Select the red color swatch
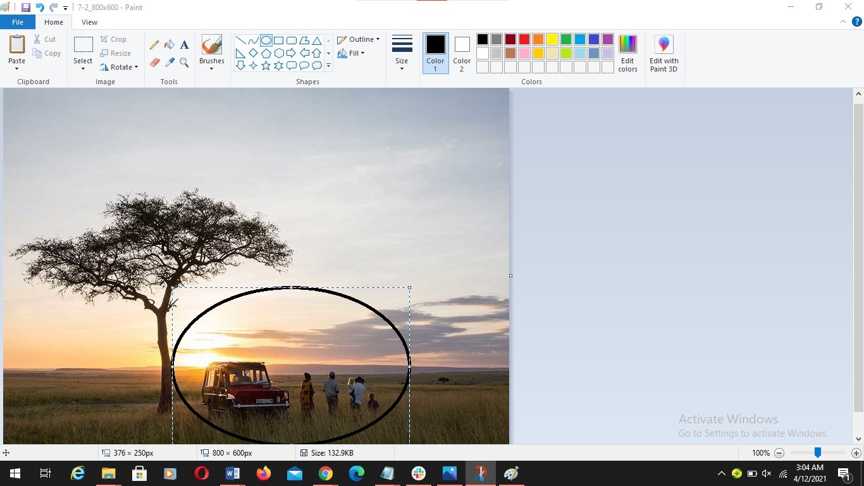The image size is (864, 486). click(x=524, y=39)
